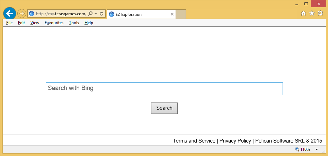The width and height of the screenshot is (328, 156).
Task: Click the zoom level magnifier icon
Action: [x=297, y=149]
